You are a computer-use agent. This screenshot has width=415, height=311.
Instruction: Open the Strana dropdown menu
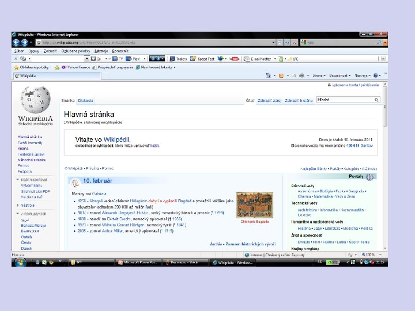[319, 75]
